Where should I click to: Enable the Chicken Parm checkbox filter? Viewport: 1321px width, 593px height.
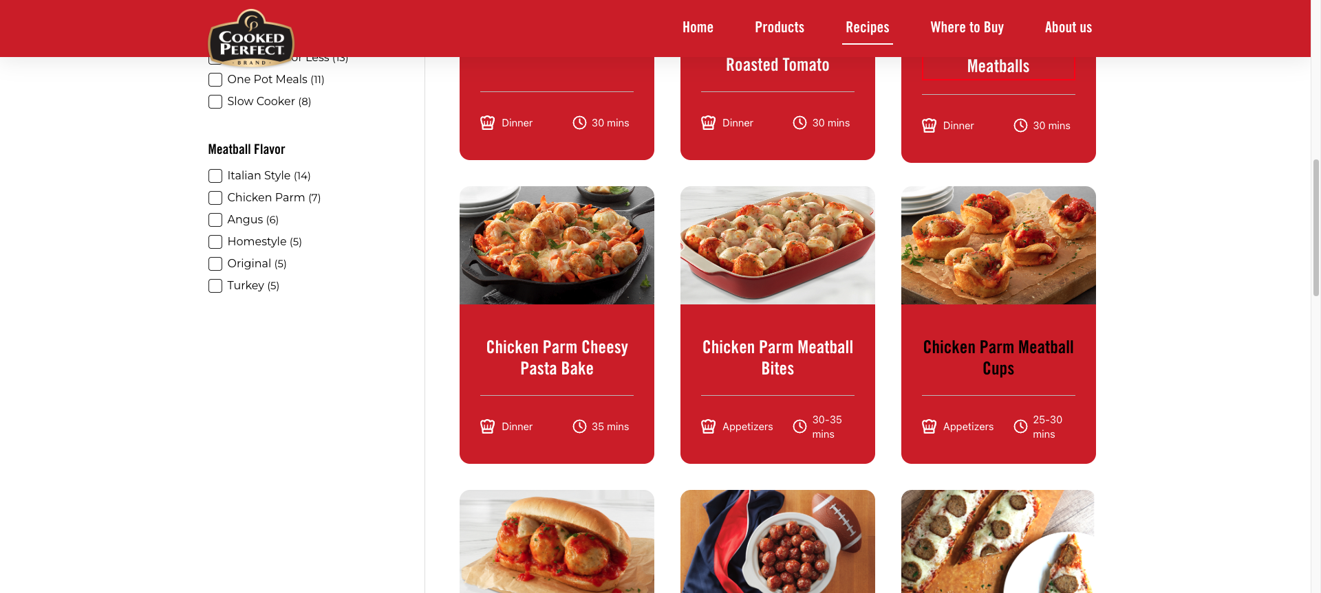click(x=215, y=198)
